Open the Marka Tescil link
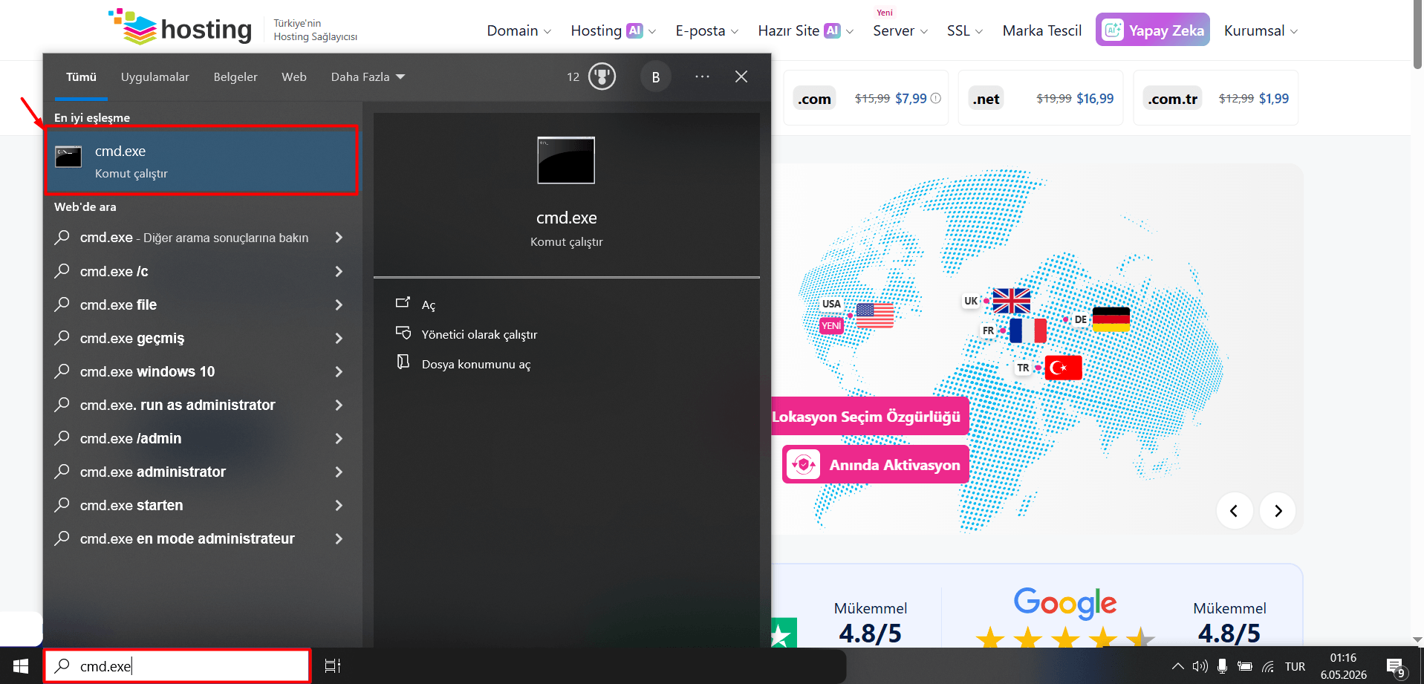This screenshot has height=684, width=1424. (1041, 30)
